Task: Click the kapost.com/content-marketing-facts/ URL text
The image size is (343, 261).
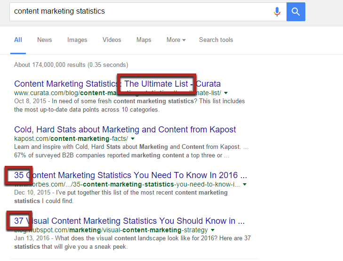Action: point(71,139)
